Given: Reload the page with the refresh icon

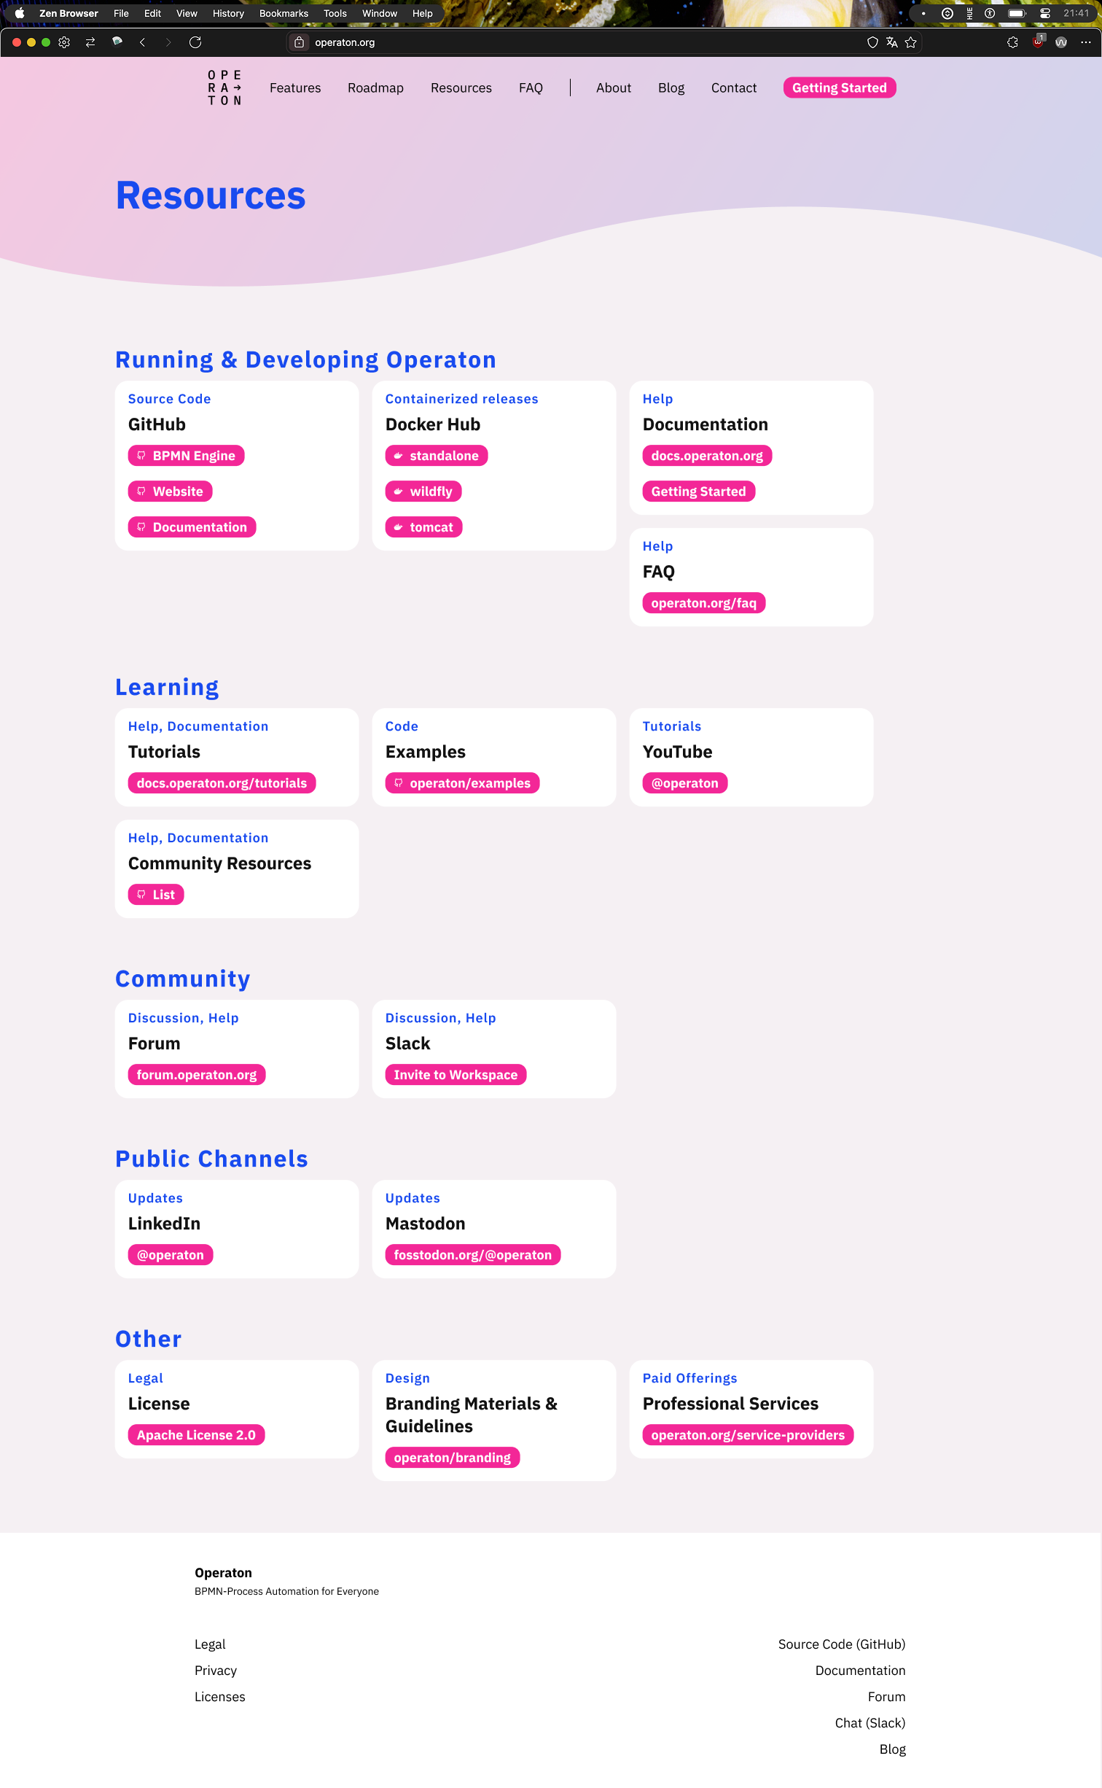Looking at the screenshot, I should click(x=195, y=42).
